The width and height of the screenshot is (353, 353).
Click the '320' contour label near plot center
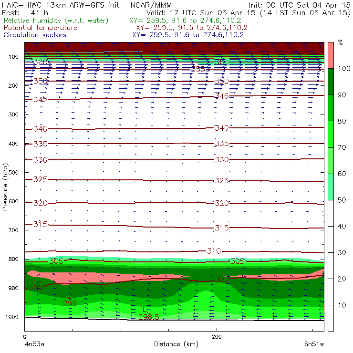tap(222, 203)
